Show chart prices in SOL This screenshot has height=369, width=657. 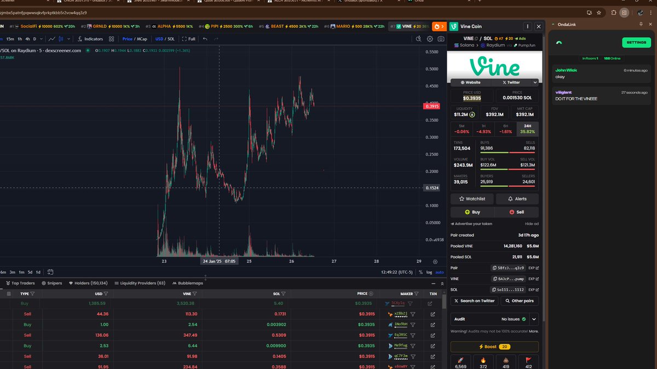[171, 39]
